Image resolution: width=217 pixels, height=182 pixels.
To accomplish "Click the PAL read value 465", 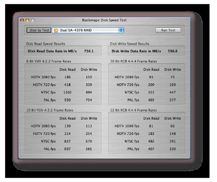I will click(151, 100).
